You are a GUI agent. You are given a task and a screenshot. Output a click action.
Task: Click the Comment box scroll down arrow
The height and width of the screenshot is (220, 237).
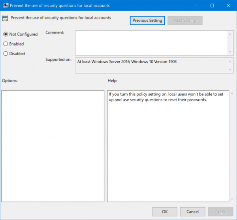coord(230,52)
